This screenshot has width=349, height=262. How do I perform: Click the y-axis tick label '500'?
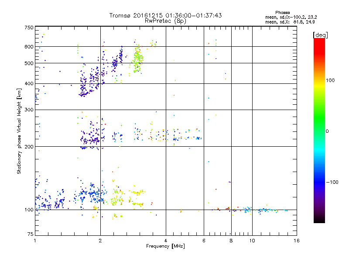pos(29,63)
